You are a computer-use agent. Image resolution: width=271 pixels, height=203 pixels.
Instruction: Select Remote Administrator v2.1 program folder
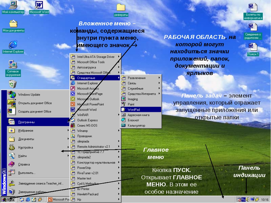[x=95, y=147]
